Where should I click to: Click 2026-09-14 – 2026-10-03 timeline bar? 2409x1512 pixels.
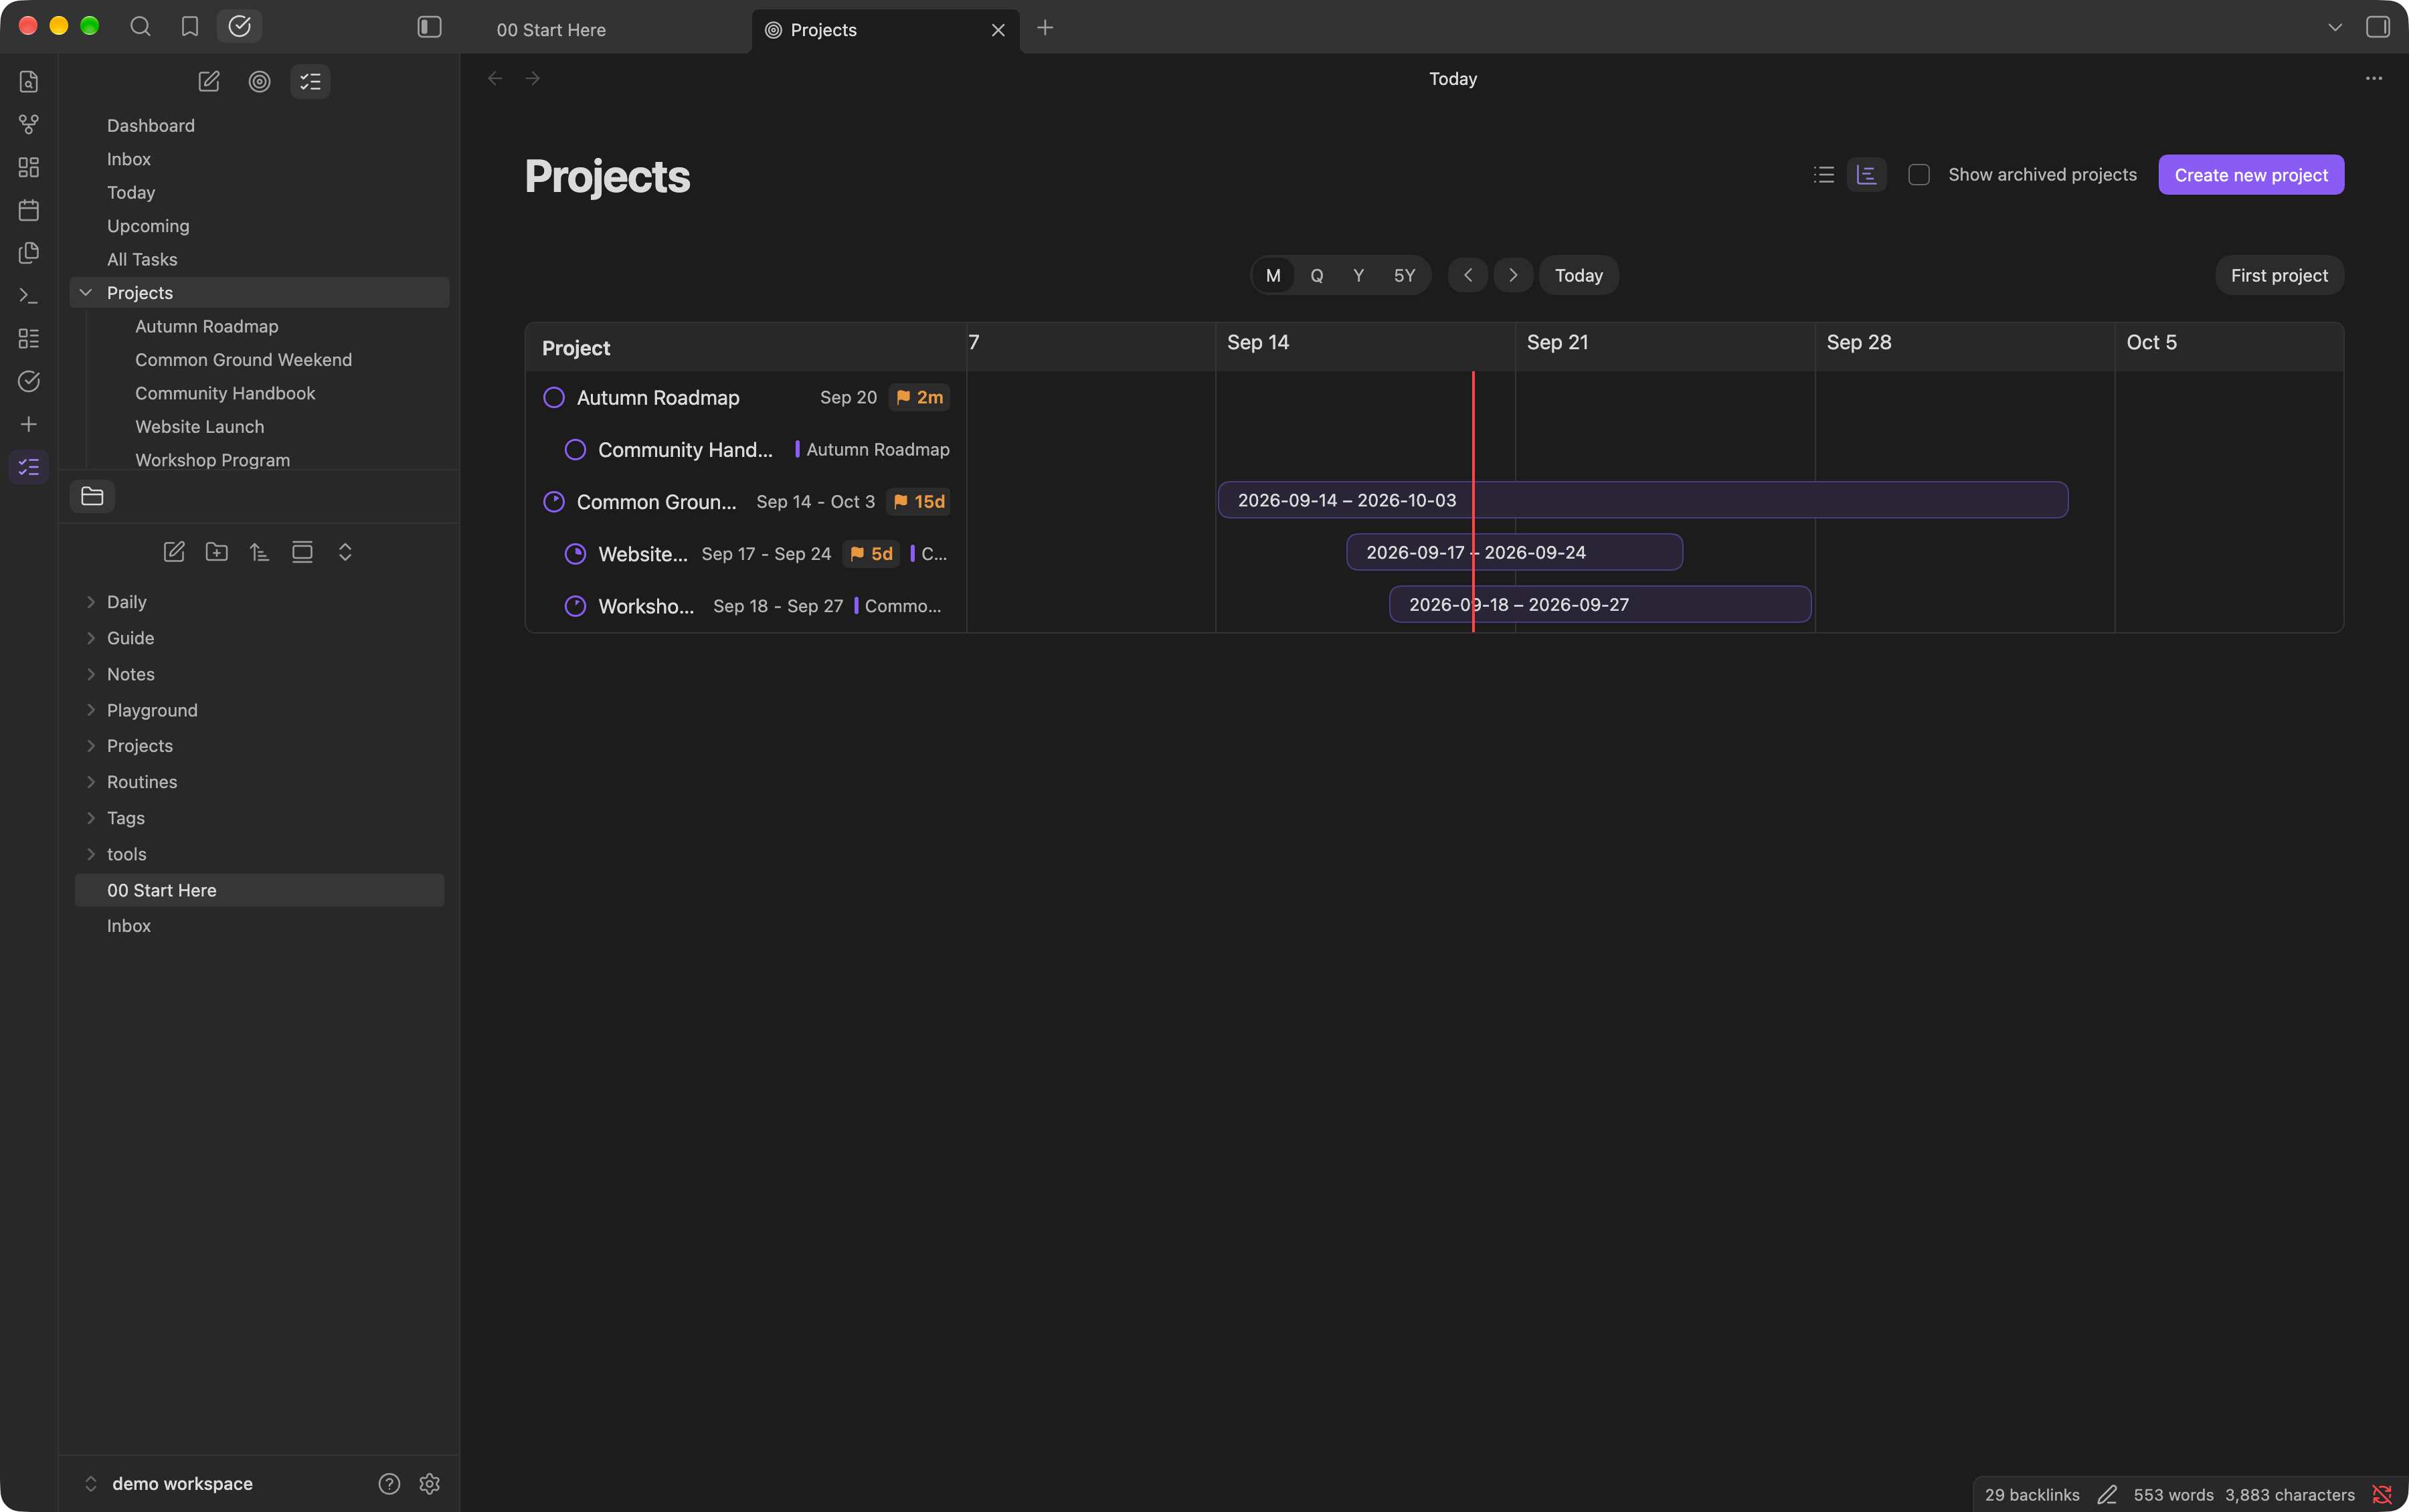pyautogui.click(x=1643, y=500)
